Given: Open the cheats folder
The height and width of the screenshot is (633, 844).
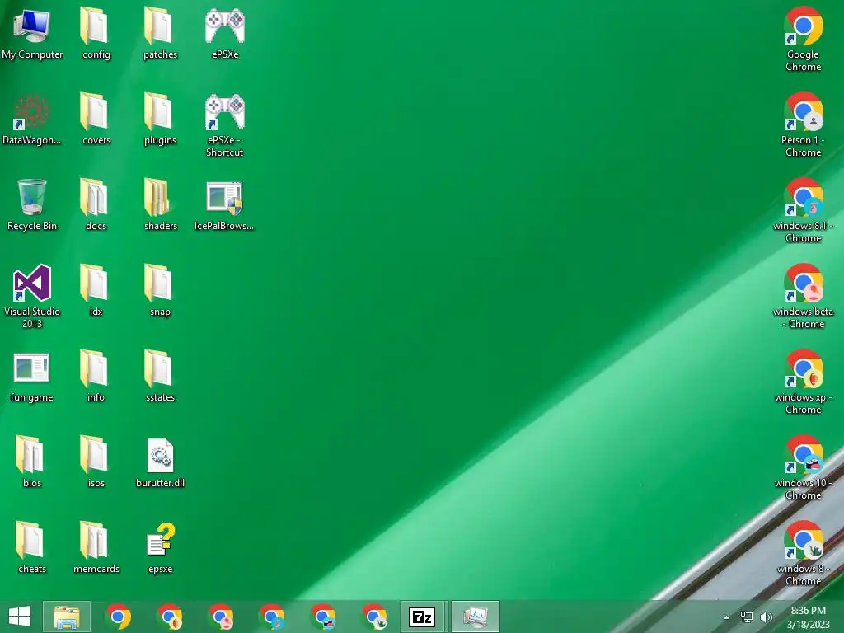Looking at the screenshot, I should pyautogui.click(x=32, y=548).
